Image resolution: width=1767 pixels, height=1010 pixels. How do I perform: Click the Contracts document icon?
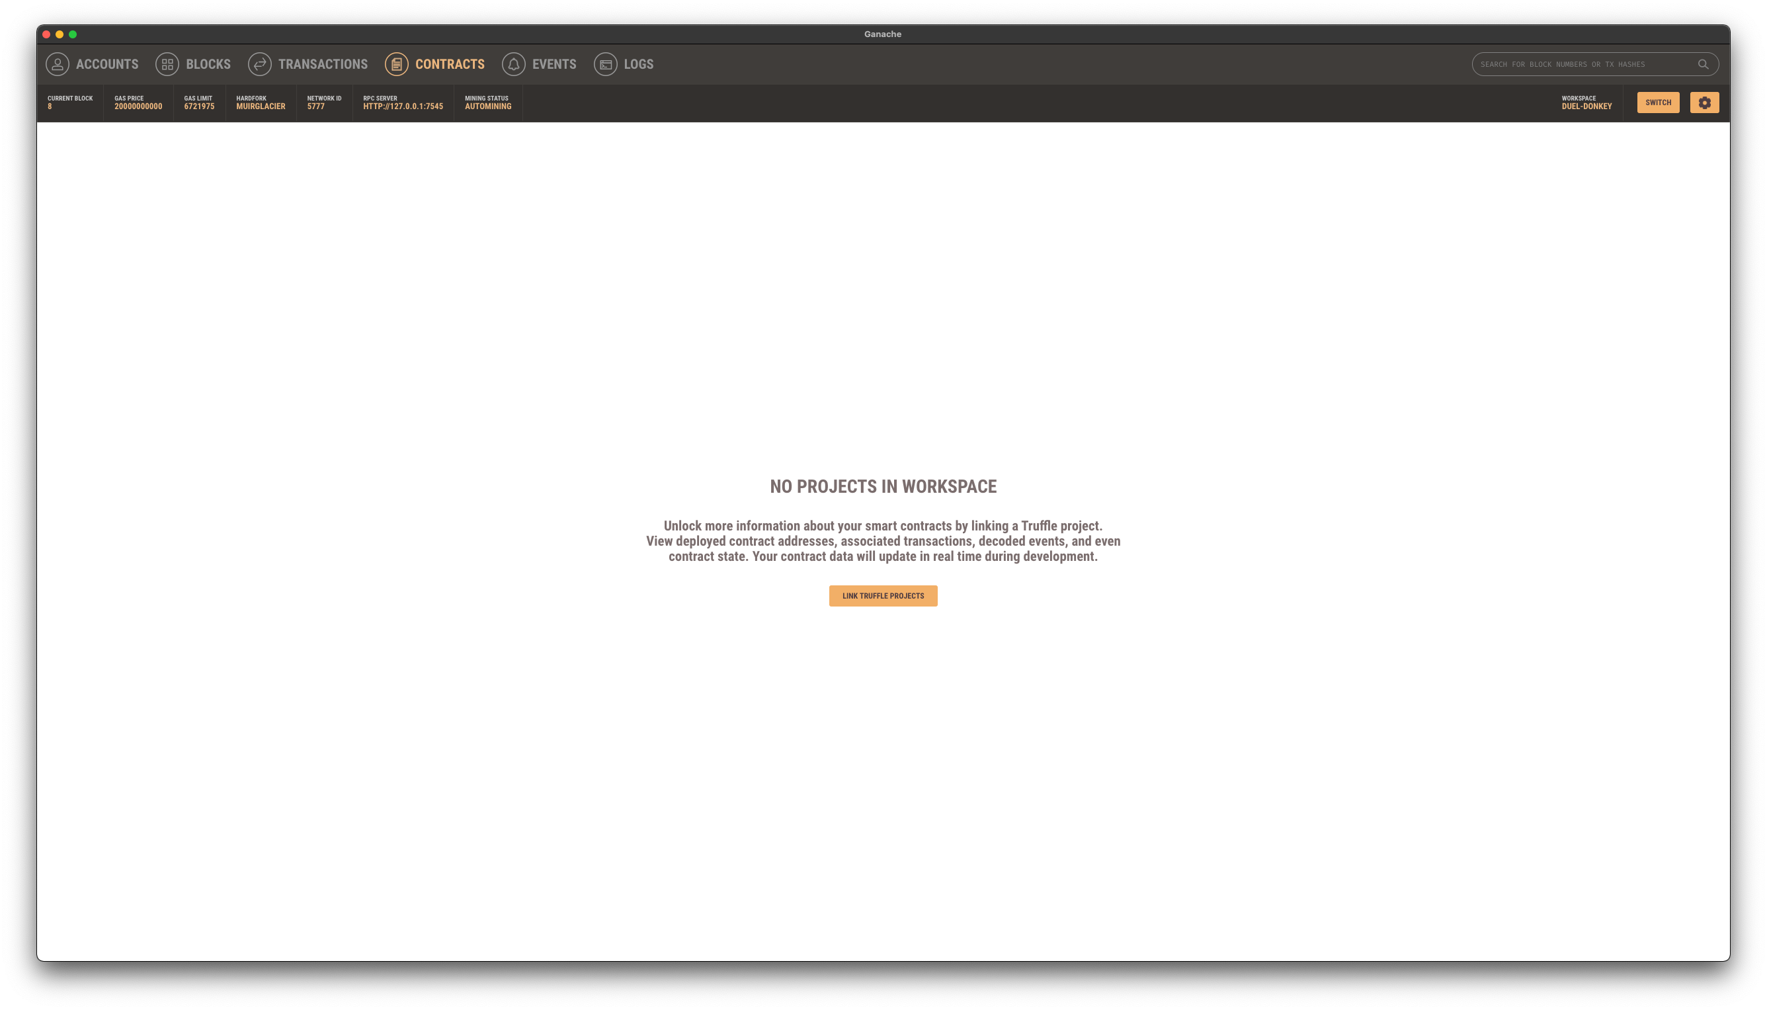tap(397, 63)
